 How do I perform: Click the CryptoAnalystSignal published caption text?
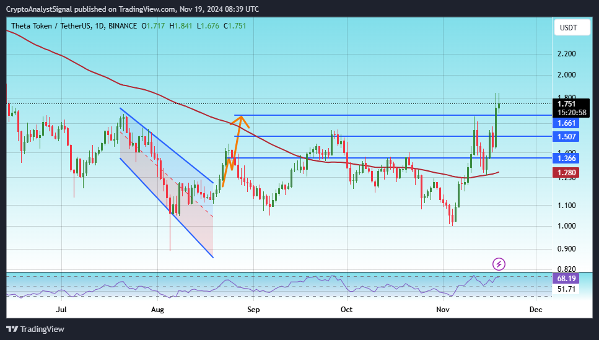pyautogui.click(x=133, y=9)
